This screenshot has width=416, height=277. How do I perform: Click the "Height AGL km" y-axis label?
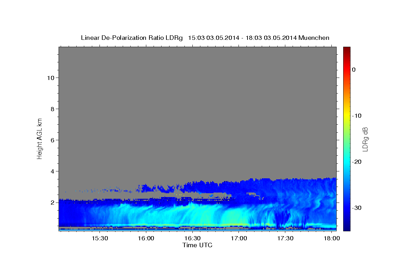click(x=40, y=138)
